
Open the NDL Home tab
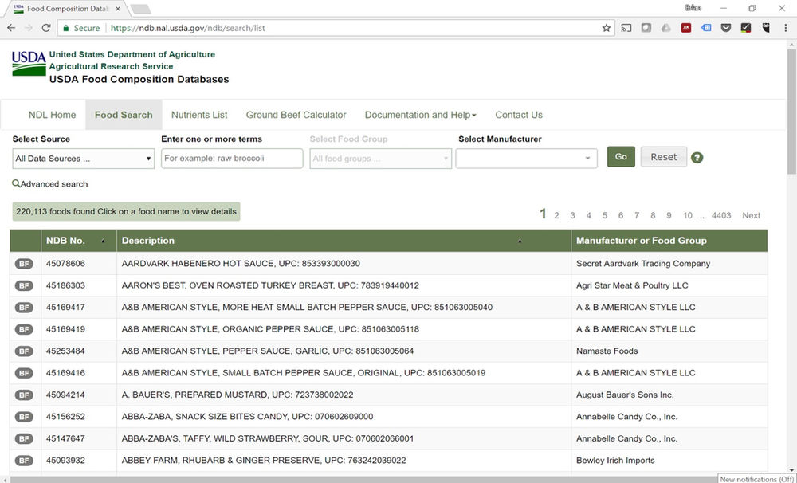(x=52, y=115)
